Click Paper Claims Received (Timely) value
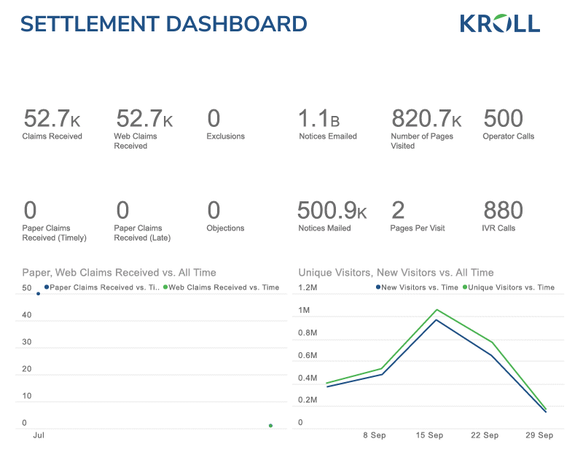This screenshot has height=474, width=583. pyautogui.click(x=30, y=210)
